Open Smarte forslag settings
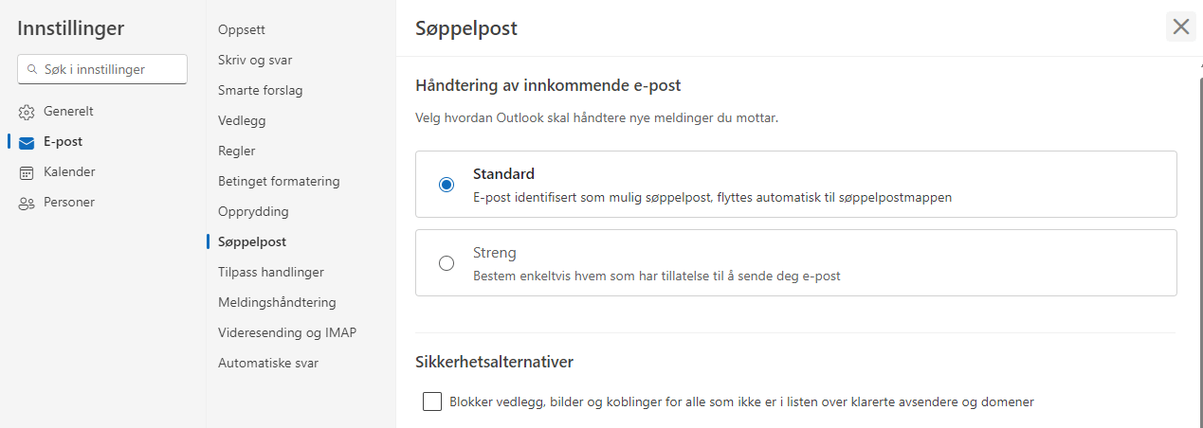1203x428 pixels. (260, 90)
